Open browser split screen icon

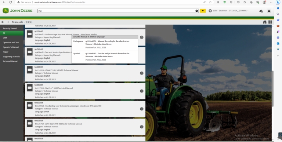[238, 2]
